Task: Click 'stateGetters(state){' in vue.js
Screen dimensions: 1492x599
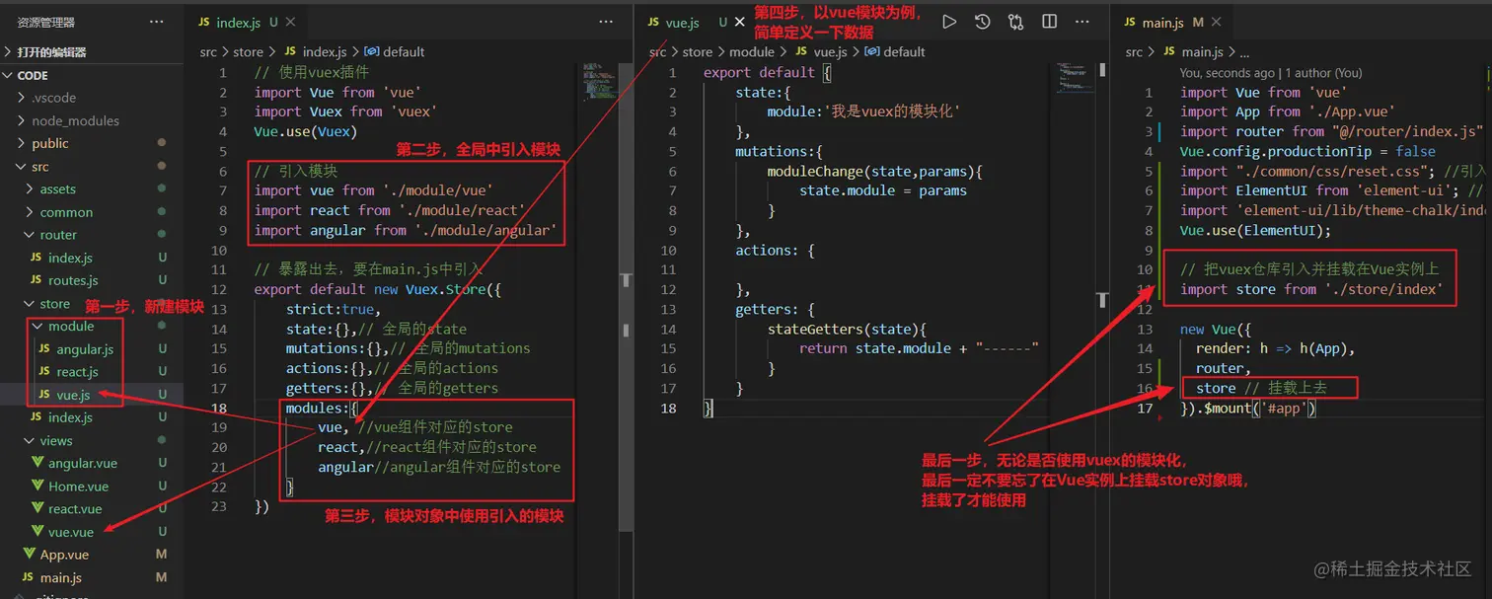Action: [847, 329]
